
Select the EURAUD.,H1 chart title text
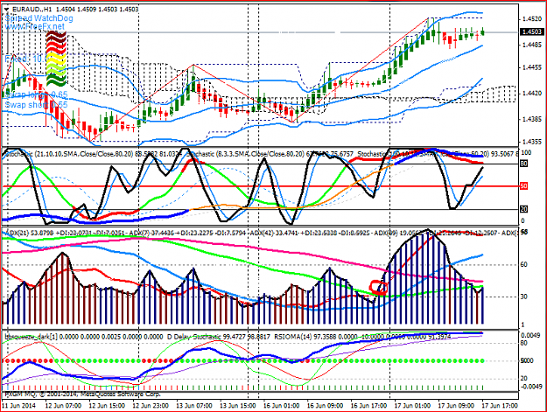pyautogui.click(x=33, y=10)
